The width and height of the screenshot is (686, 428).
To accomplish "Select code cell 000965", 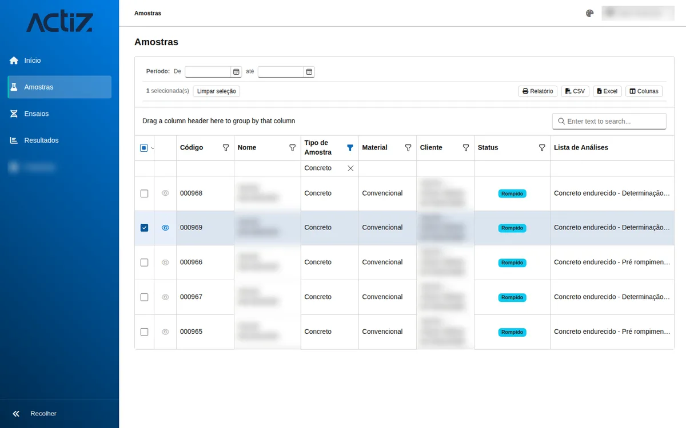I will click(205, 332).
